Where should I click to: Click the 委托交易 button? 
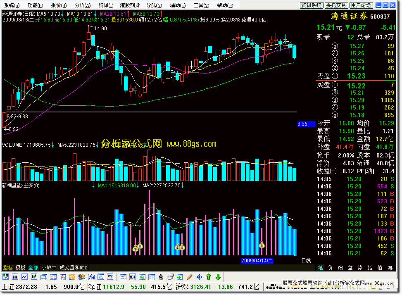point(336,5)
